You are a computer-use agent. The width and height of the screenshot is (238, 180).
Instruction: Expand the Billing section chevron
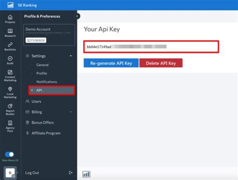coord(71,112)
